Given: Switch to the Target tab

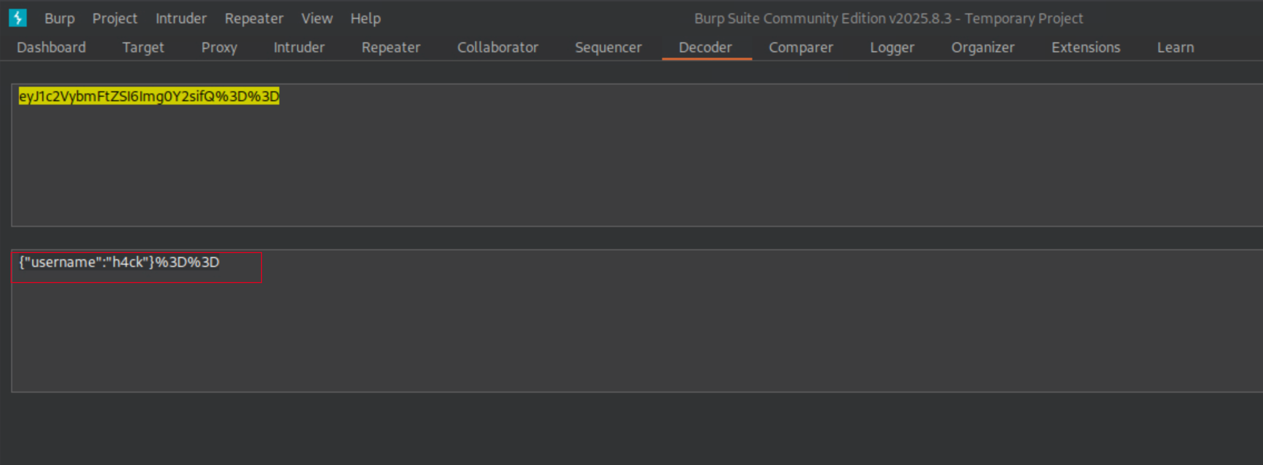Looking at the screenshot, I should 143,47.
